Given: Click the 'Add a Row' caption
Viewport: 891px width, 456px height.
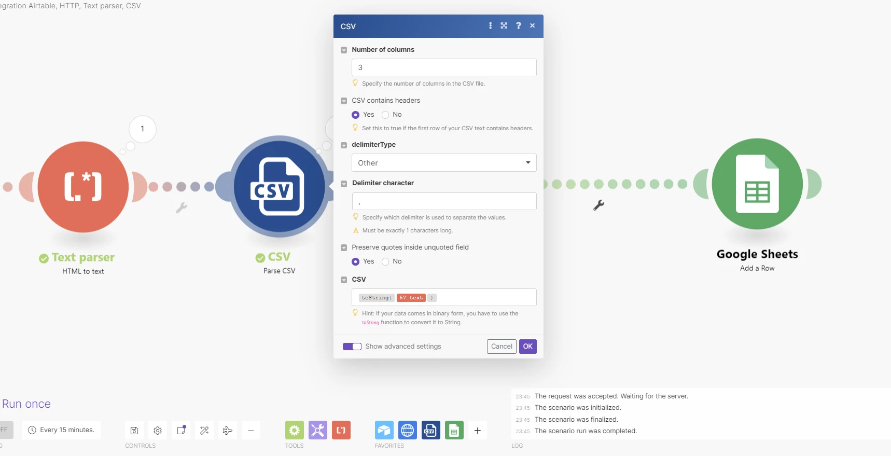Looking at the screenshot, I should (x=757, y=268).
